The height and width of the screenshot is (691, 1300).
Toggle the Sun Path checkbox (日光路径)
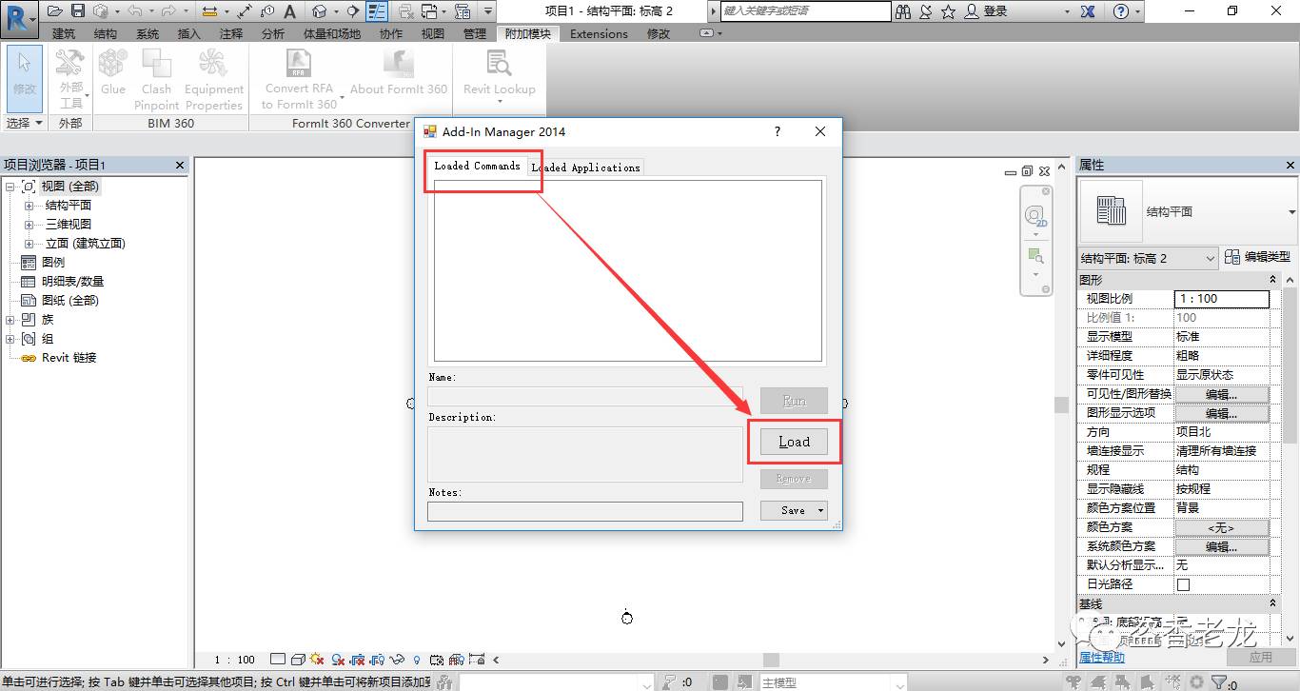(x=1183, y=584)
